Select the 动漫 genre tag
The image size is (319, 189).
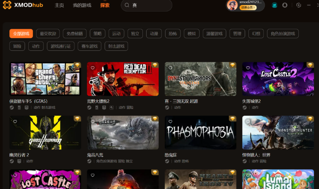tap(154, 33)
